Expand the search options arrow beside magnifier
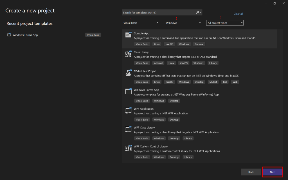Screen dimensions: 288x180 tap(201, 12)
